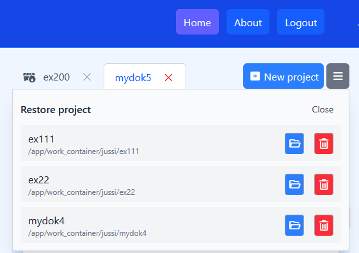Close the mydok5 tab with red X
Screen dimensions: 359x253
coord(168,78)
